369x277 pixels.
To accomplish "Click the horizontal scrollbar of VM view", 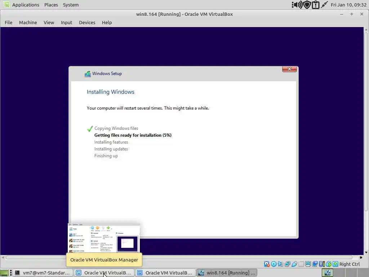I will (x=179, y=258).
